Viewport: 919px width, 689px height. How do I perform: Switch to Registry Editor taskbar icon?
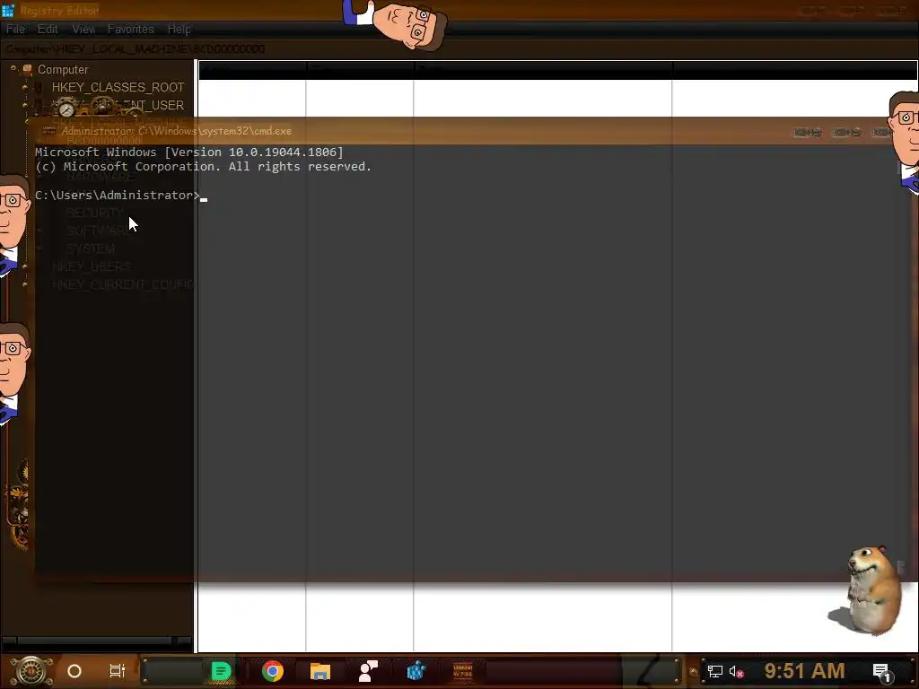(x=416, y=671)
